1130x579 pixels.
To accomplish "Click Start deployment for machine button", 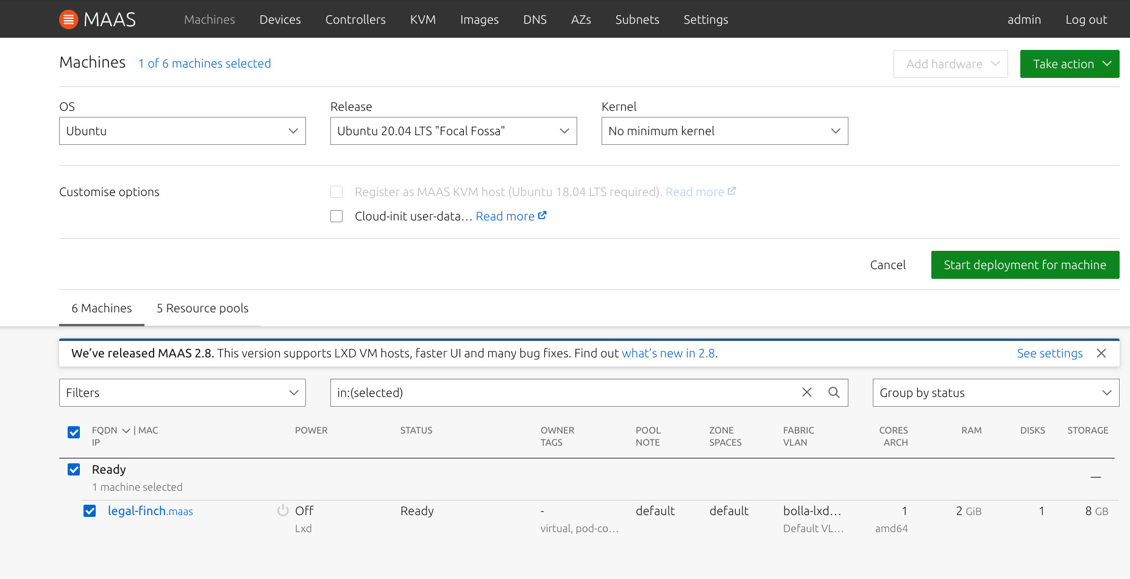I will pos(1025,265).
